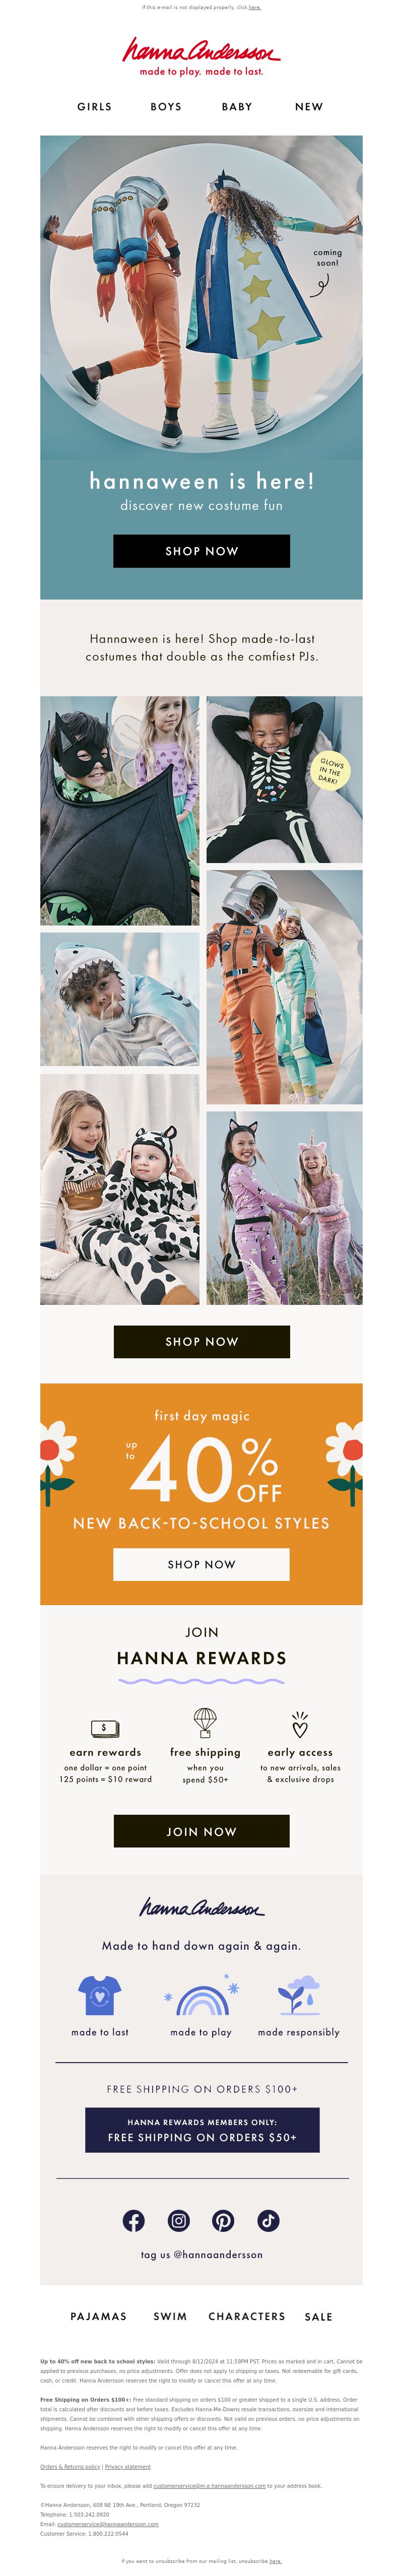Click the made responsibly plant icon
403x2576 pixels.
299,1995
